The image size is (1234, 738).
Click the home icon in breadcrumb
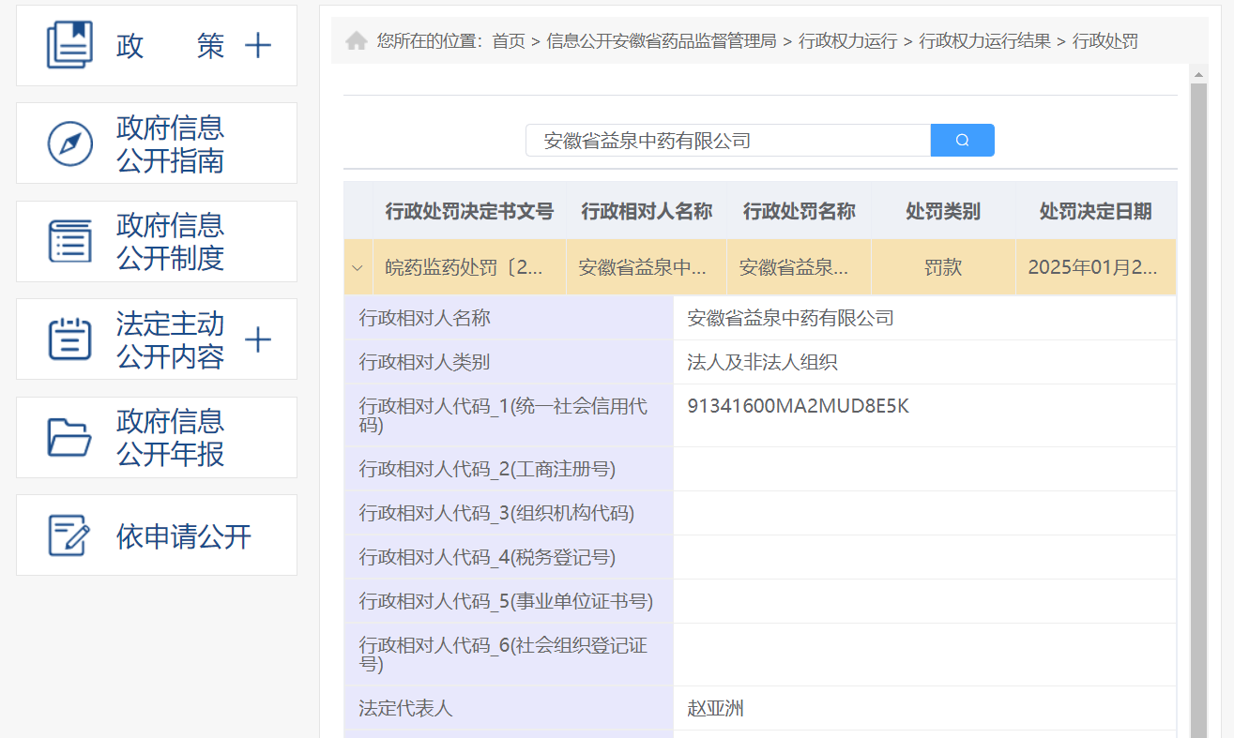pyautogui.click(x=357, y=41)
